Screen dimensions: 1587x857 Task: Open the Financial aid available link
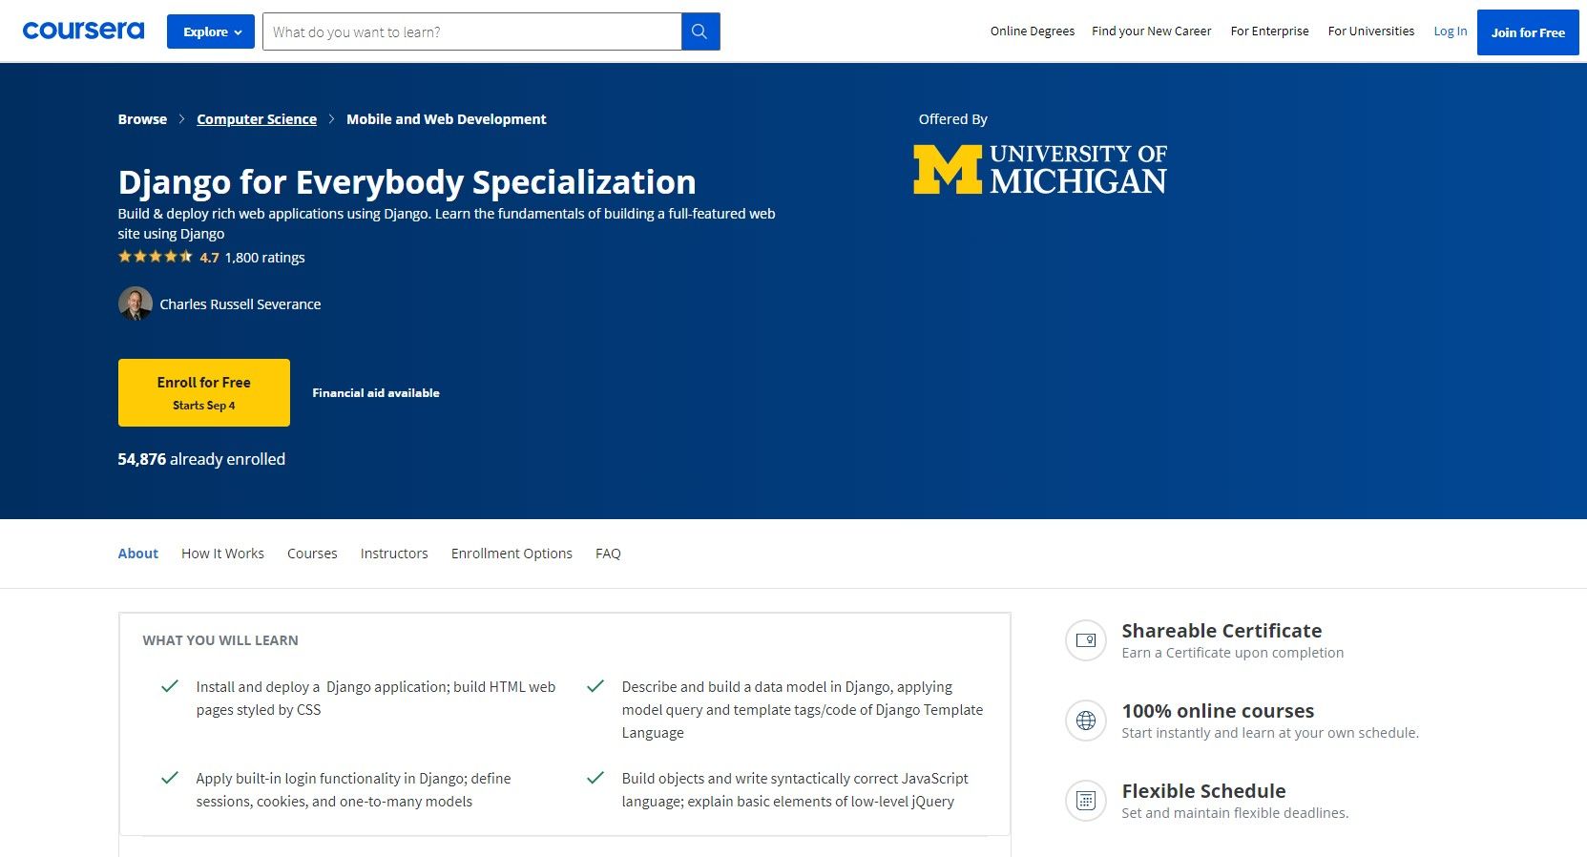coord(376,392)
